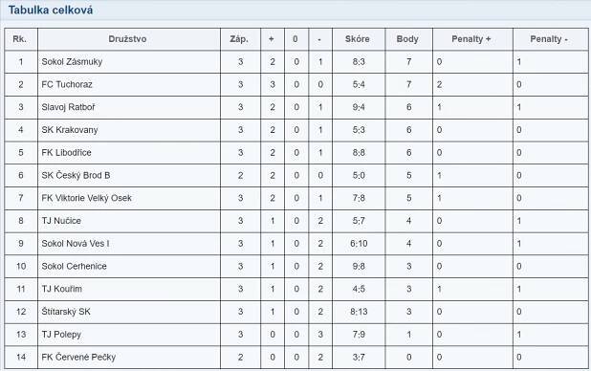This screenshot has width=591, height=371.
Task: Select FK Viktorie Velký Osek
Action: coord(87,198)
